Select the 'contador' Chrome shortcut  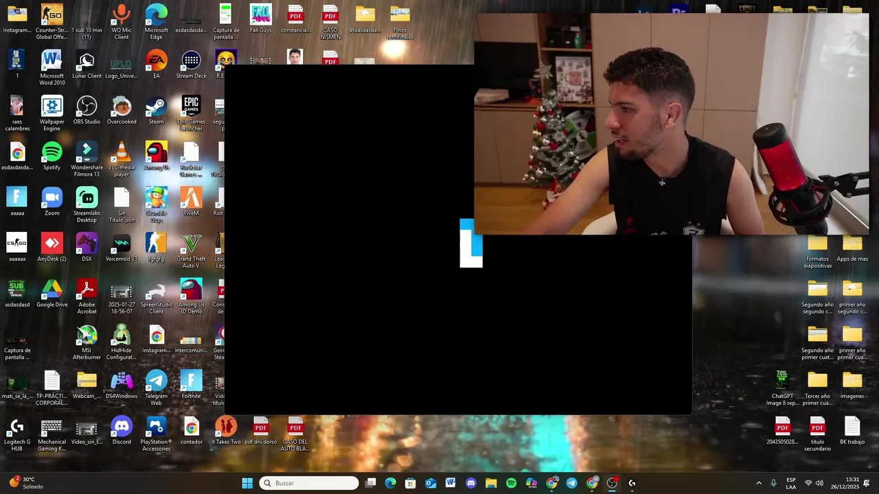point(191,431)
